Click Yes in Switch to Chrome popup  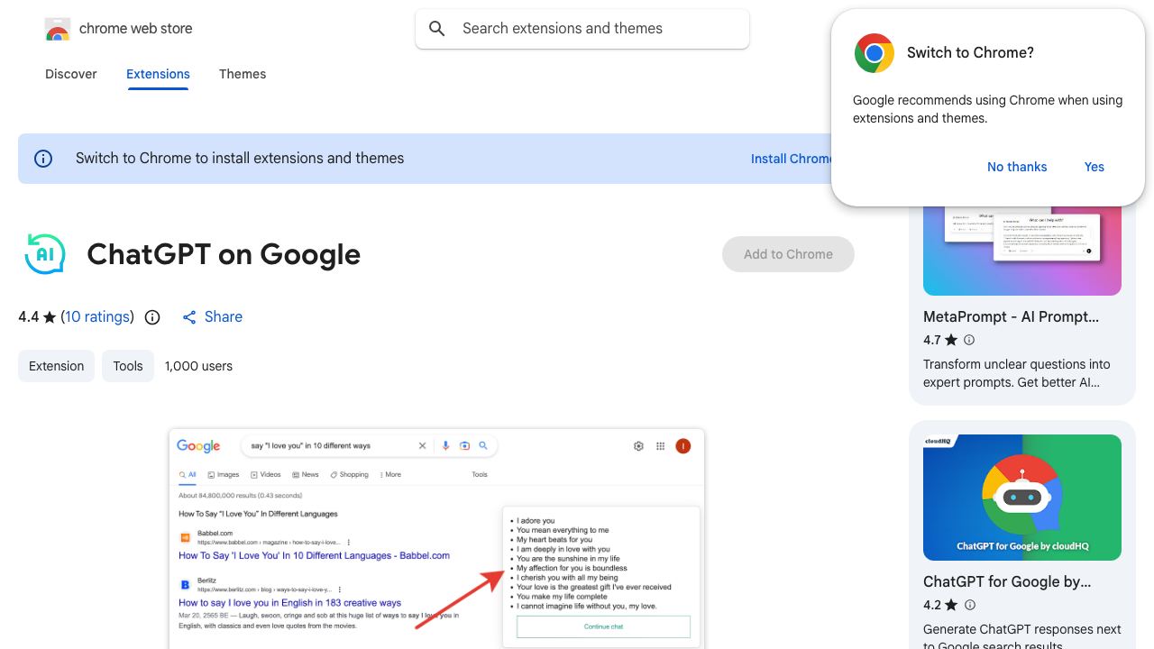pyautogui.click(x=1094, y=167)
